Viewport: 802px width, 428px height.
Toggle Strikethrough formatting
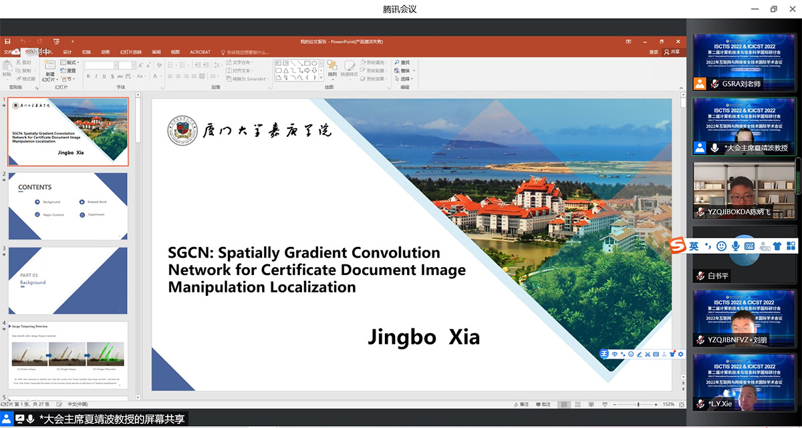point(120,76)
